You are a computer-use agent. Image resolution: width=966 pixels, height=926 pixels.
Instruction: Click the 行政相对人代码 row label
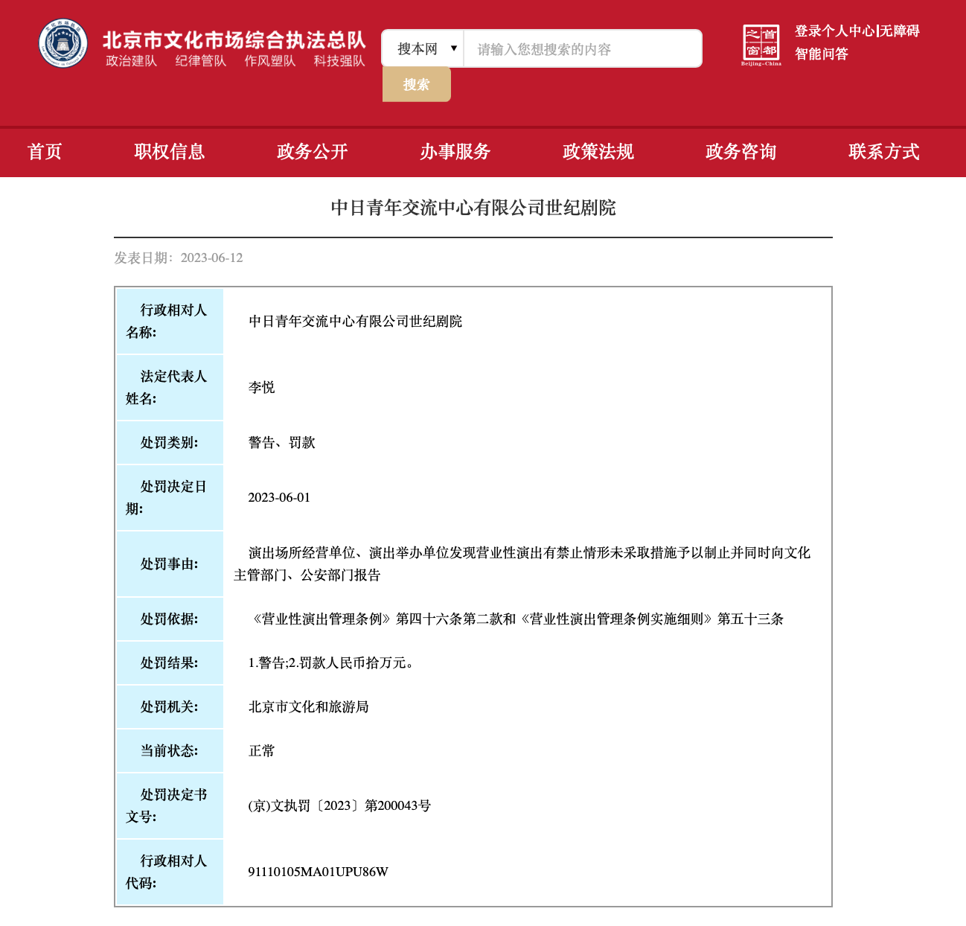click(x=170, y=872)
